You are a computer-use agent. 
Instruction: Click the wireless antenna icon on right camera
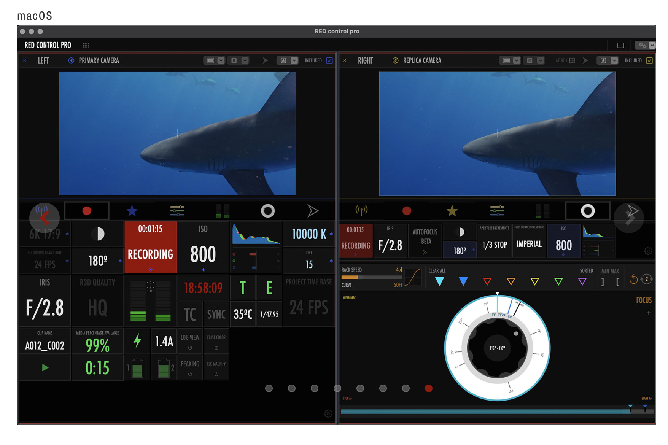tap(361, 210)
